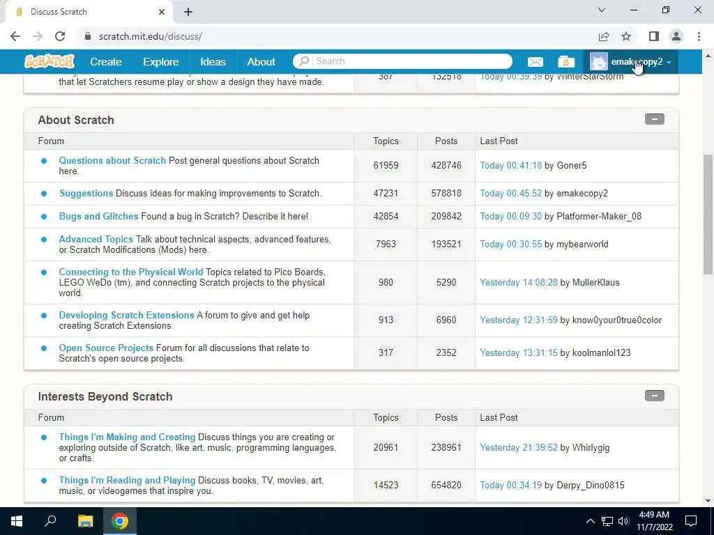Open the Ideas menu item
The image size is (714, 535).
pos(213,62)
